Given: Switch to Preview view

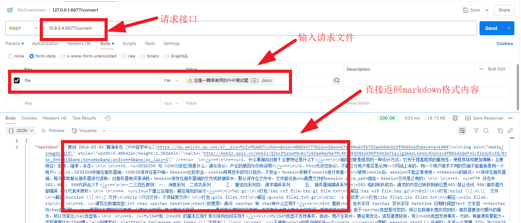Looking at the screenshot, I should click(56, 131).
